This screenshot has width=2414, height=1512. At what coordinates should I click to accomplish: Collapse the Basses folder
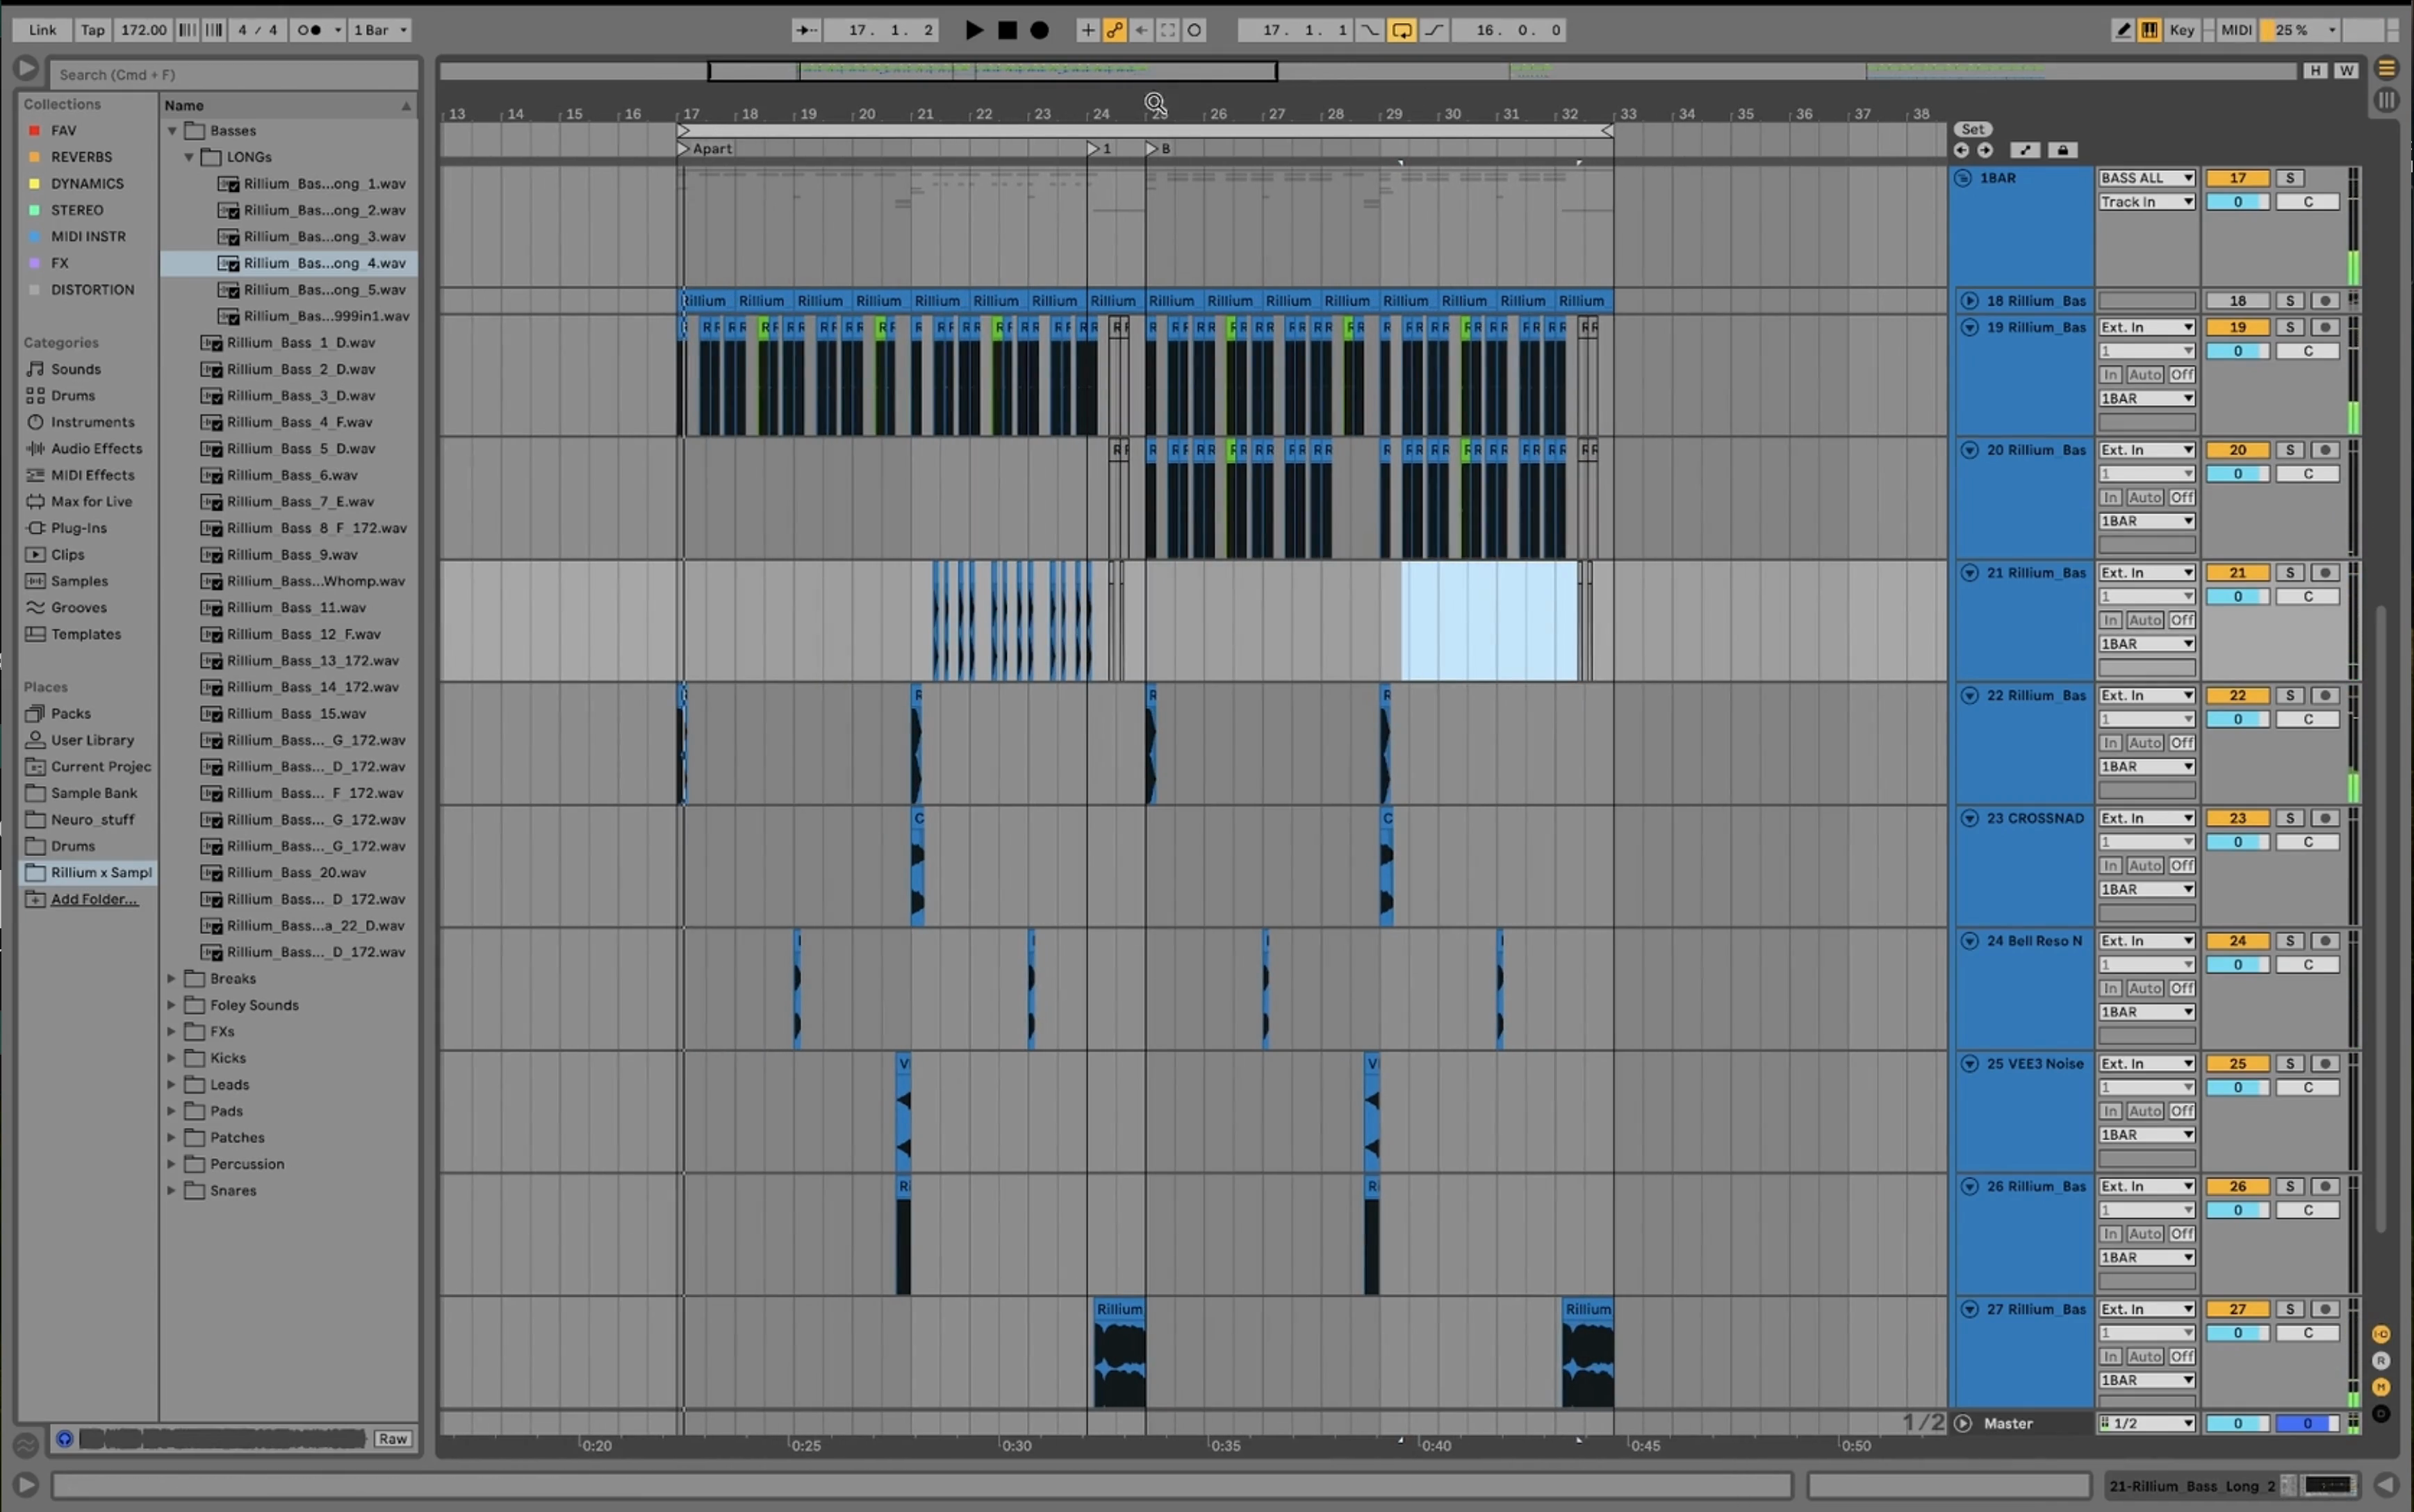[x=172, y=131]
